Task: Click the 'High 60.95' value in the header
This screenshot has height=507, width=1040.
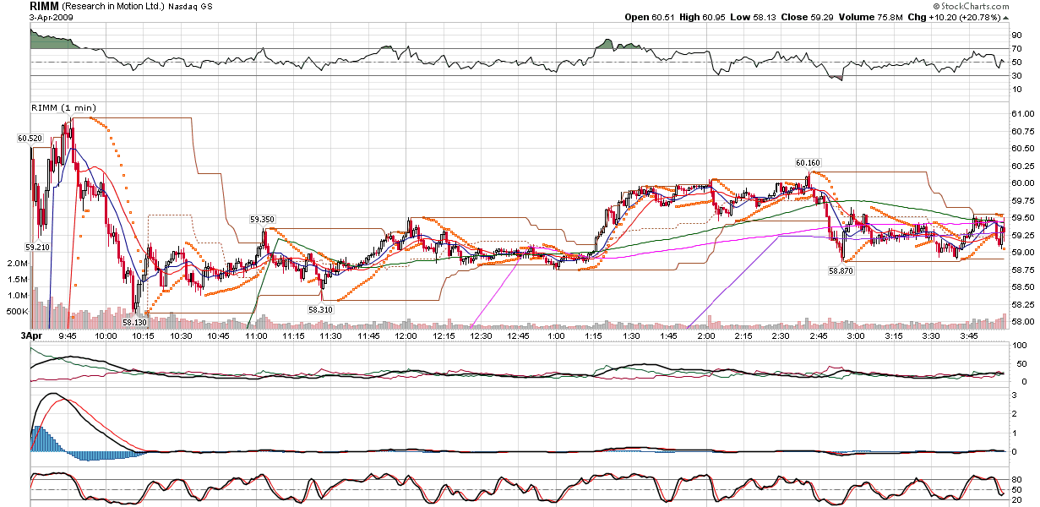Action: pyautogui.click(x=704, y=17)
